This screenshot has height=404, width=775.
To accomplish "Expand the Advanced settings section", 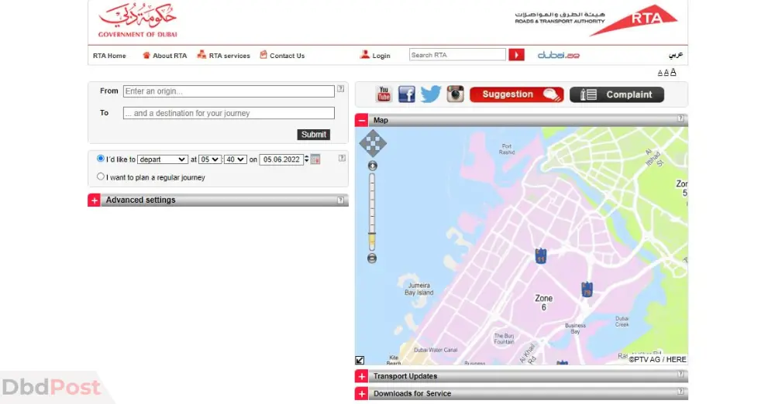I will [x=95, y=200].
